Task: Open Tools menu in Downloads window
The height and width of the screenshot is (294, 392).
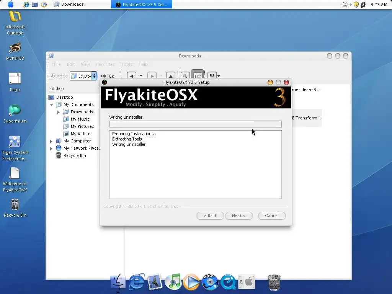Action: coord(126,64)
